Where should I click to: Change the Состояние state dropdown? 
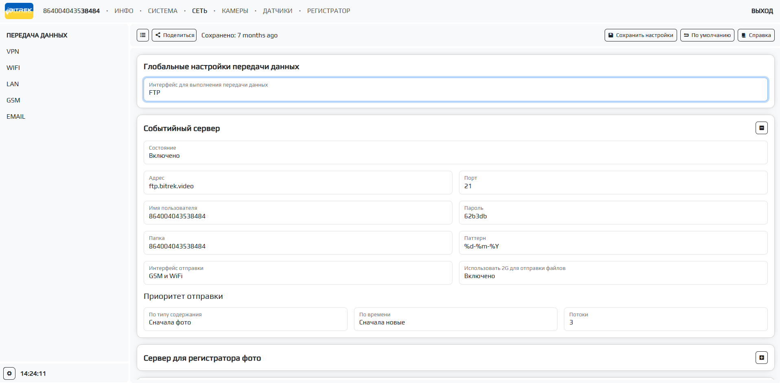coord(455,152)
